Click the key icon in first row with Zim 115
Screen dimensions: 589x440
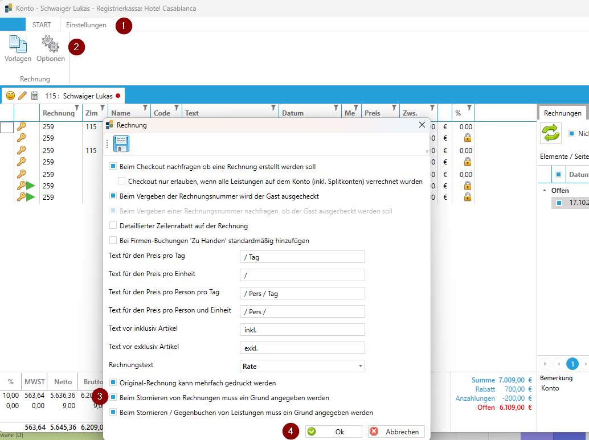point(22,126)
